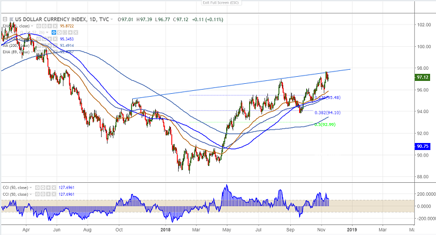This screenshot has height=235, width=436.
Task: Expand the dropdown arrow beside EMA (89, close)
Action: (32, 52)
